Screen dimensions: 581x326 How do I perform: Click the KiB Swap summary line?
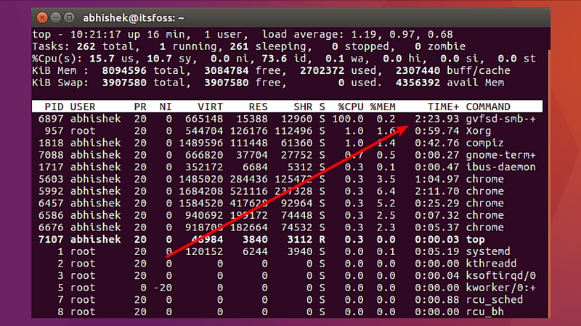click(268, 83)
